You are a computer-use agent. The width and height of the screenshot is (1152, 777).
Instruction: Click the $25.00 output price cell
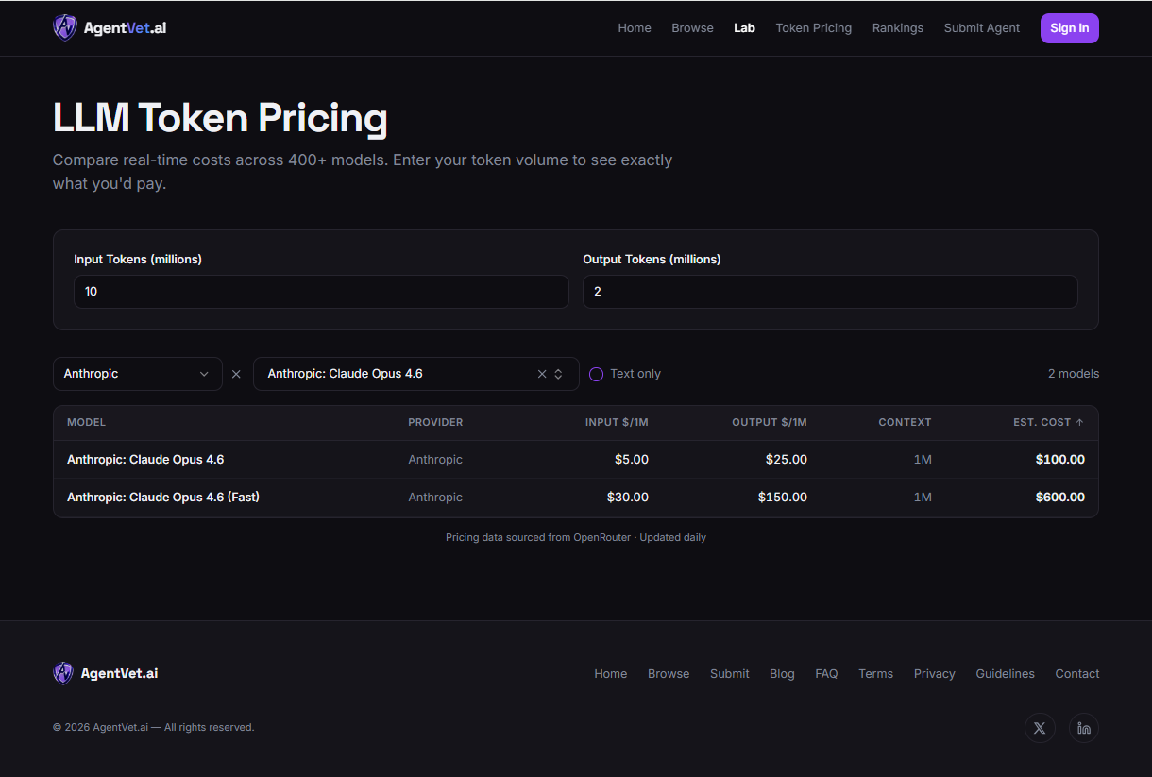pyautogui.click(x=787, y=460)
